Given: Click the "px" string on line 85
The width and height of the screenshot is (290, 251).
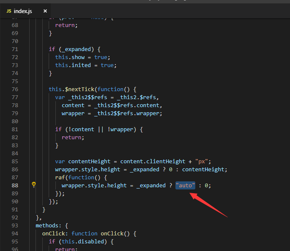Looking at the screenshot, I should point(201,161).
